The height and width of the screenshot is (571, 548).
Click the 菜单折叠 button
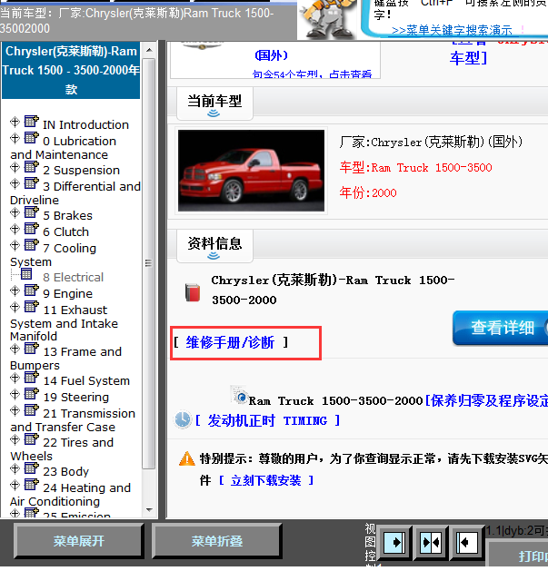tap(217, 541)
